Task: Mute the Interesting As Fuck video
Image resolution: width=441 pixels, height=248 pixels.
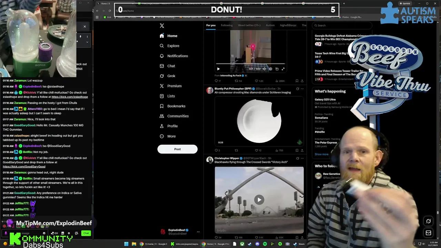Action: pyautogui.click(x=264, y=69)
